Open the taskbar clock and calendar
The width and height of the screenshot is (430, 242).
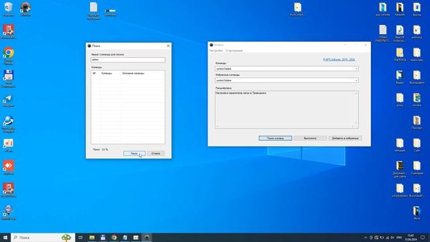(411, 237)
